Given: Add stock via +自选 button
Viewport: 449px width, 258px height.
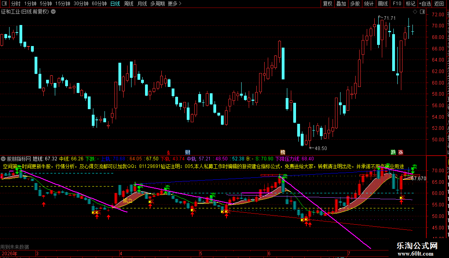Looking at the screenshot, I should [x=425, y=4].
